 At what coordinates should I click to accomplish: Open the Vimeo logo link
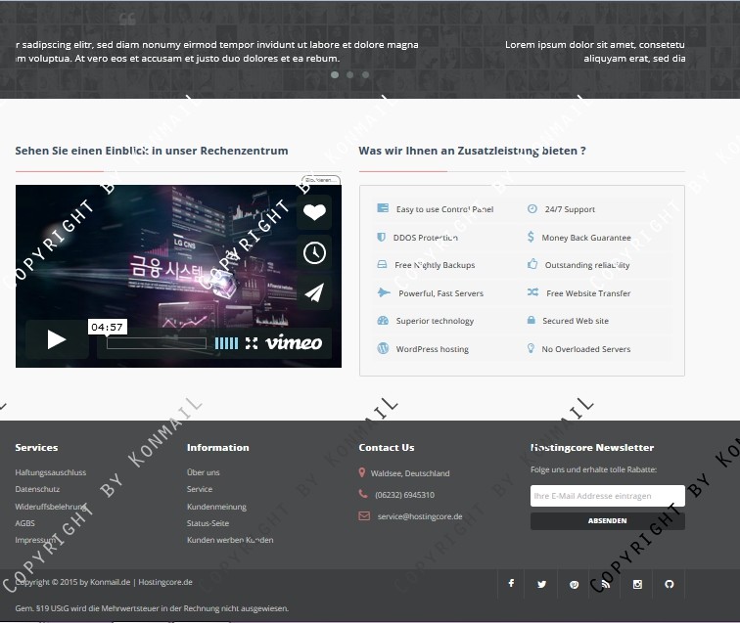[x=294, y=343]
